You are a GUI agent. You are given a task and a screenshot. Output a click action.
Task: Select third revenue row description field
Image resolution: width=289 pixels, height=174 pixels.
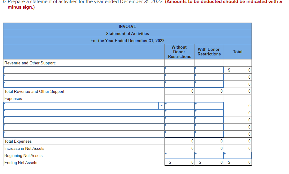[x=84, y=84]
